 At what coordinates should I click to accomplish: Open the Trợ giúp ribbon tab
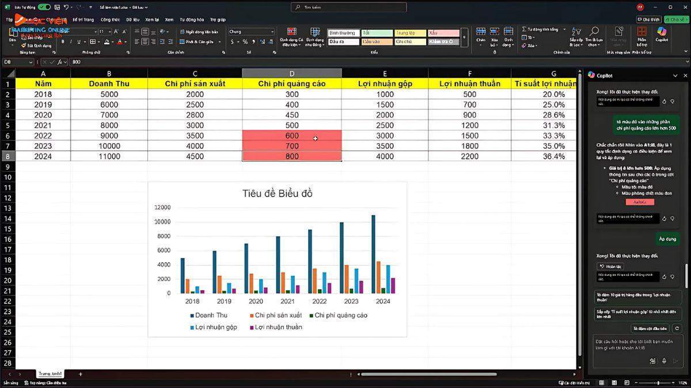click(218, 20)
